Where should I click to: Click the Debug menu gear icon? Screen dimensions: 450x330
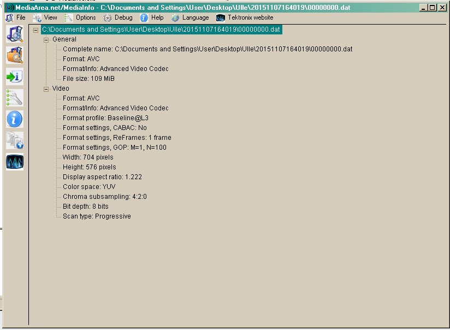[x=108, y=18]
